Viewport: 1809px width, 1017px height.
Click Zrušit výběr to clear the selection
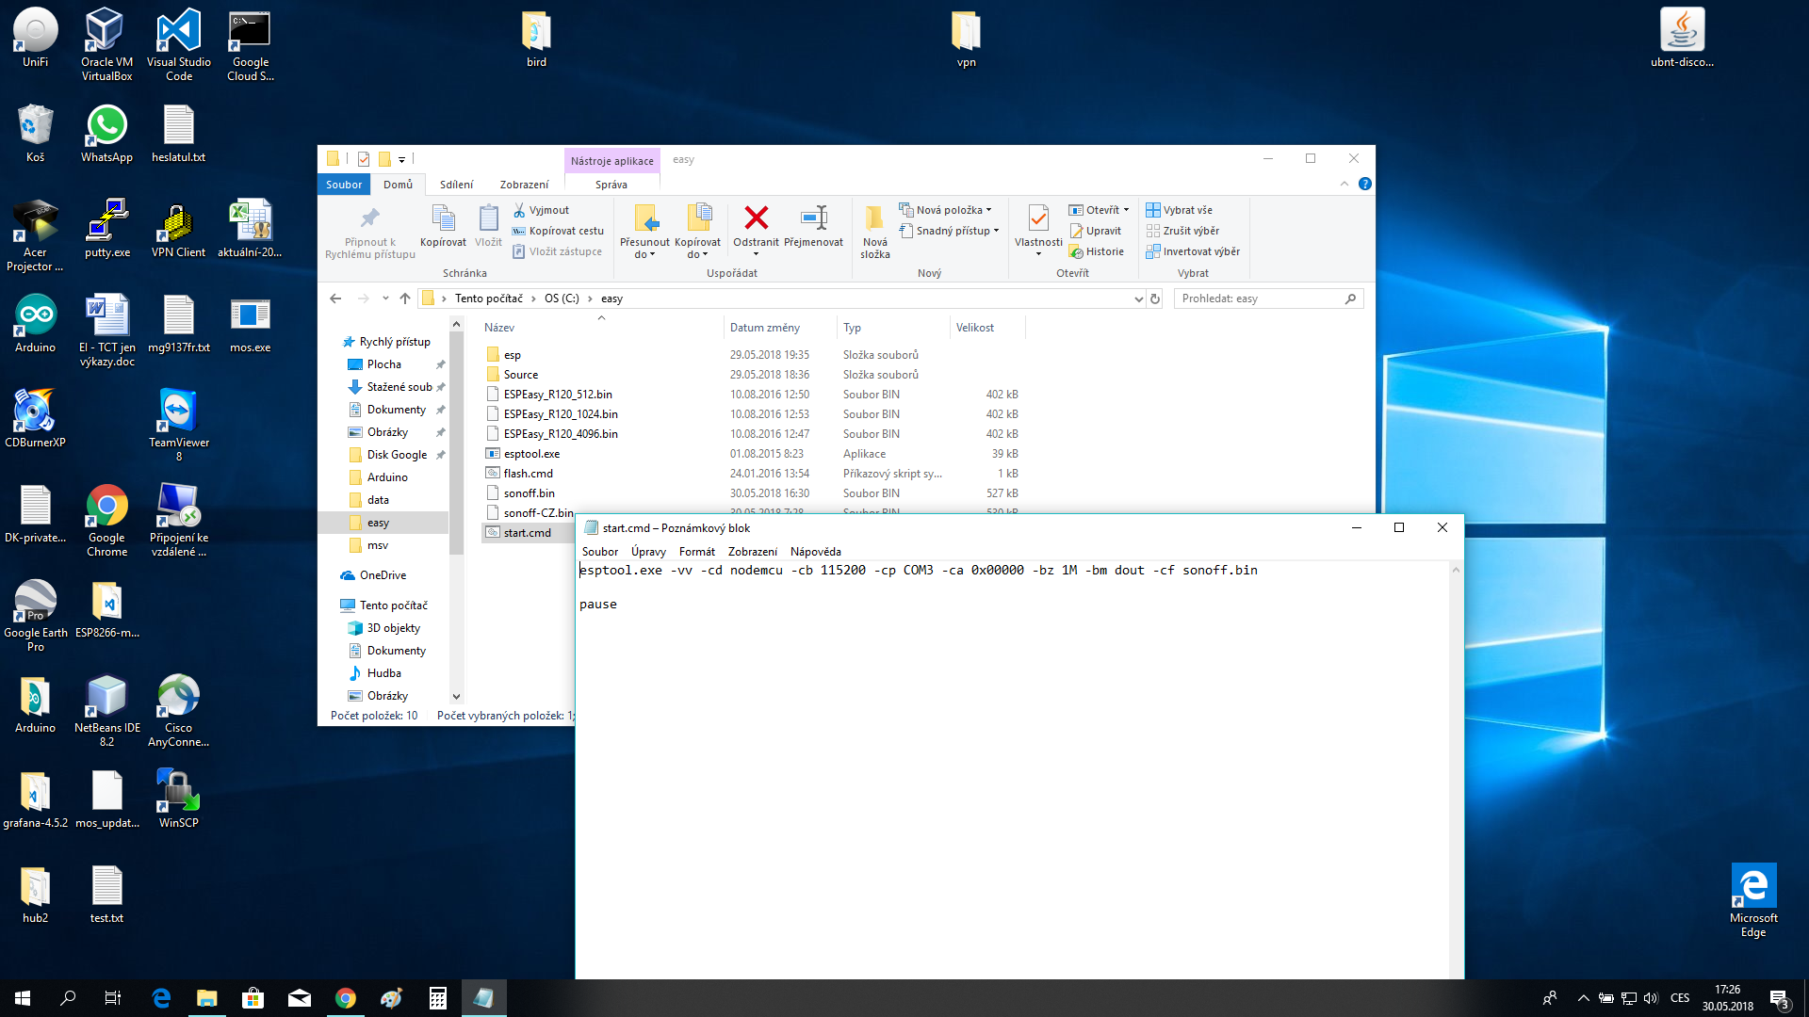(1190, 231)
